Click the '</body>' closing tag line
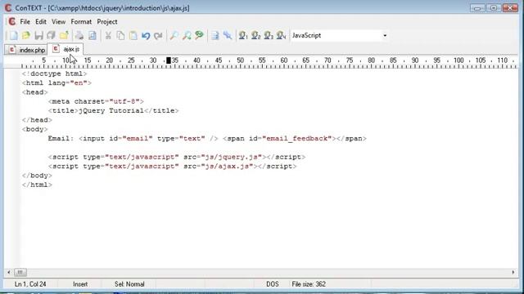This screenshot has width=524, height=294. coord(37,176)
